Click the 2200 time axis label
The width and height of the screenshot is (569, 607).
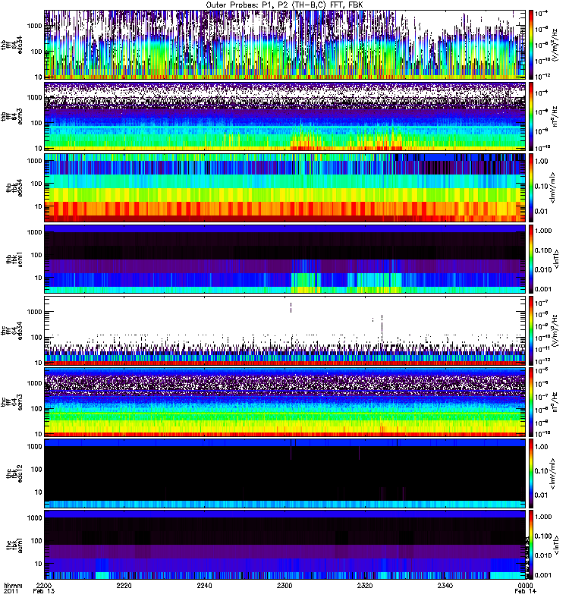[44, 587]
